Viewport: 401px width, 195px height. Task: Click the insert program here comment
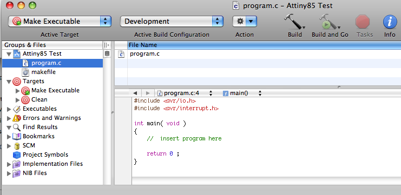[184, 139]
